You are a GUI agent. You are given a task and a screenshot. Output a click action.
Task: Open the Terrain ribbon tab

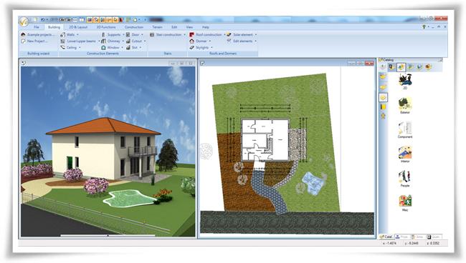[157, 27]
